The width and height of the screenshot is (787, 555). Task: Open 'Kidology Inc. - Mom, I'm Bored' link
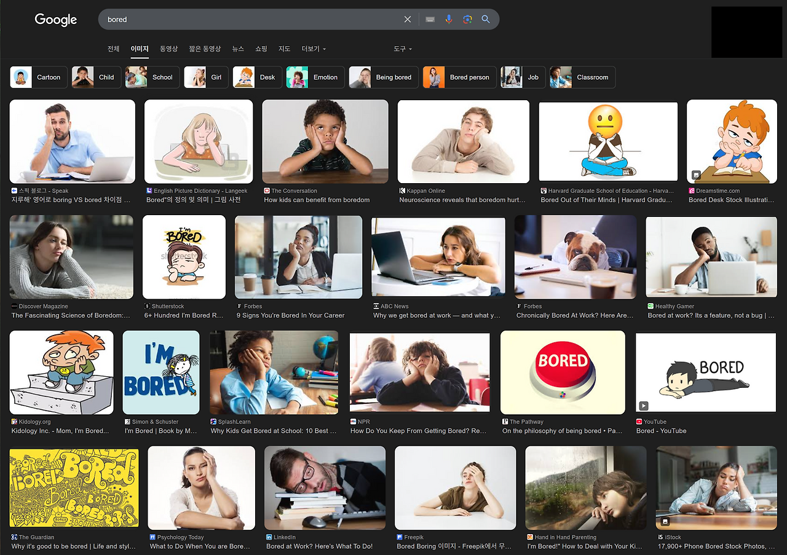[x=61, y=431]
